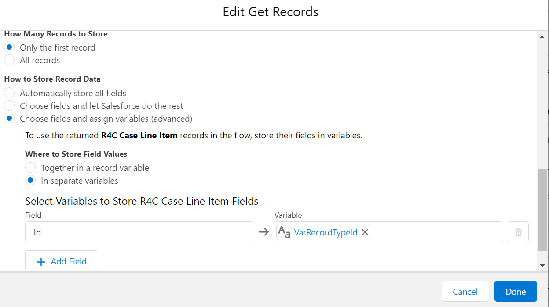The image size is (549, 307).
Task: Choose the 'All records' radio option
Action: 9,60
